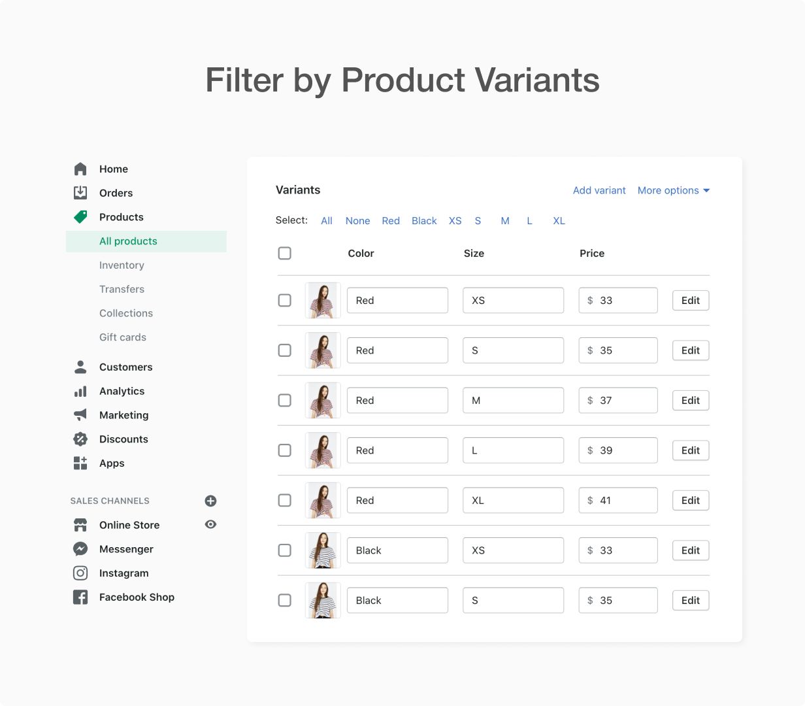Screen dimensions: 805x706
Task: Click the Discounts badge icon
Action: coord(80,439)
